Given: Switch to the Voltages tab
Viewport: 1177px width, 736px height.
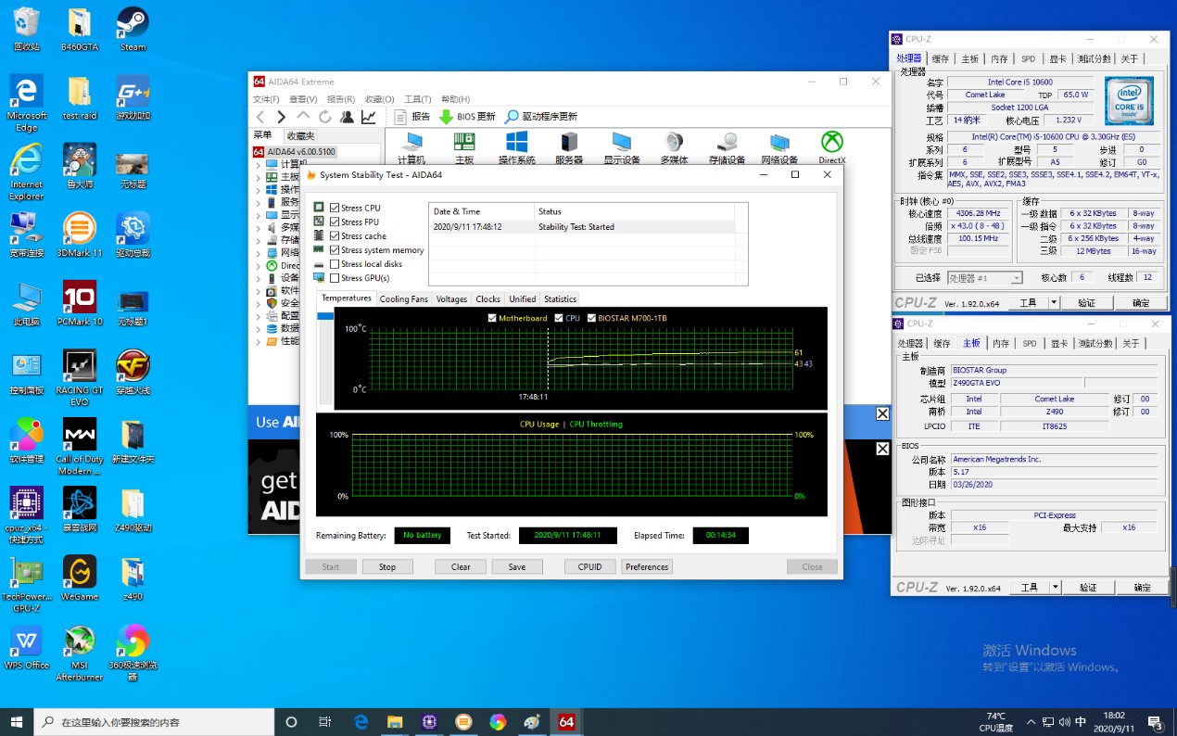Looking at the screenshot, I should (452, 299).
